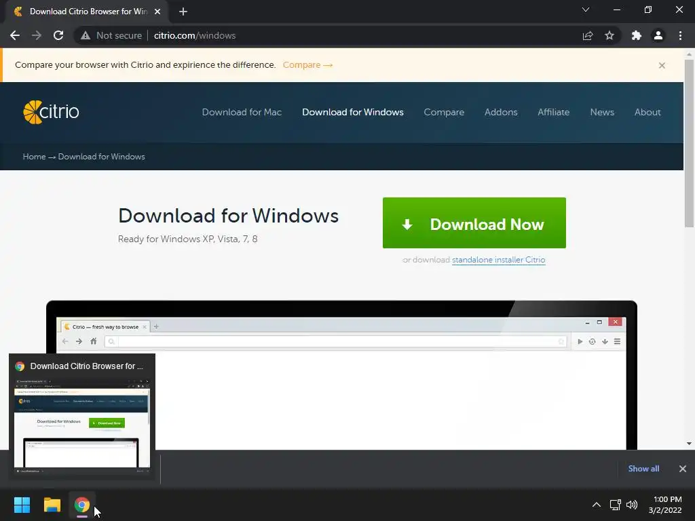
Task: Open the tab search chevron
Action: [586, 9]
